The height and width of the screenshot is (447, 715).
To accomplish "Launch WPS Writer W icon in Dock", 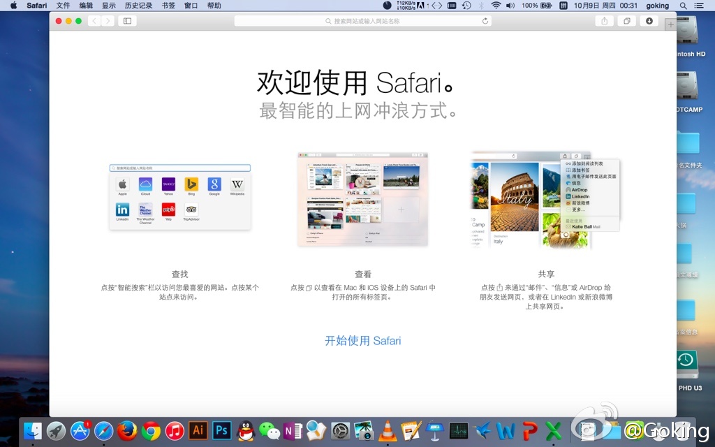I will [506, 431].
